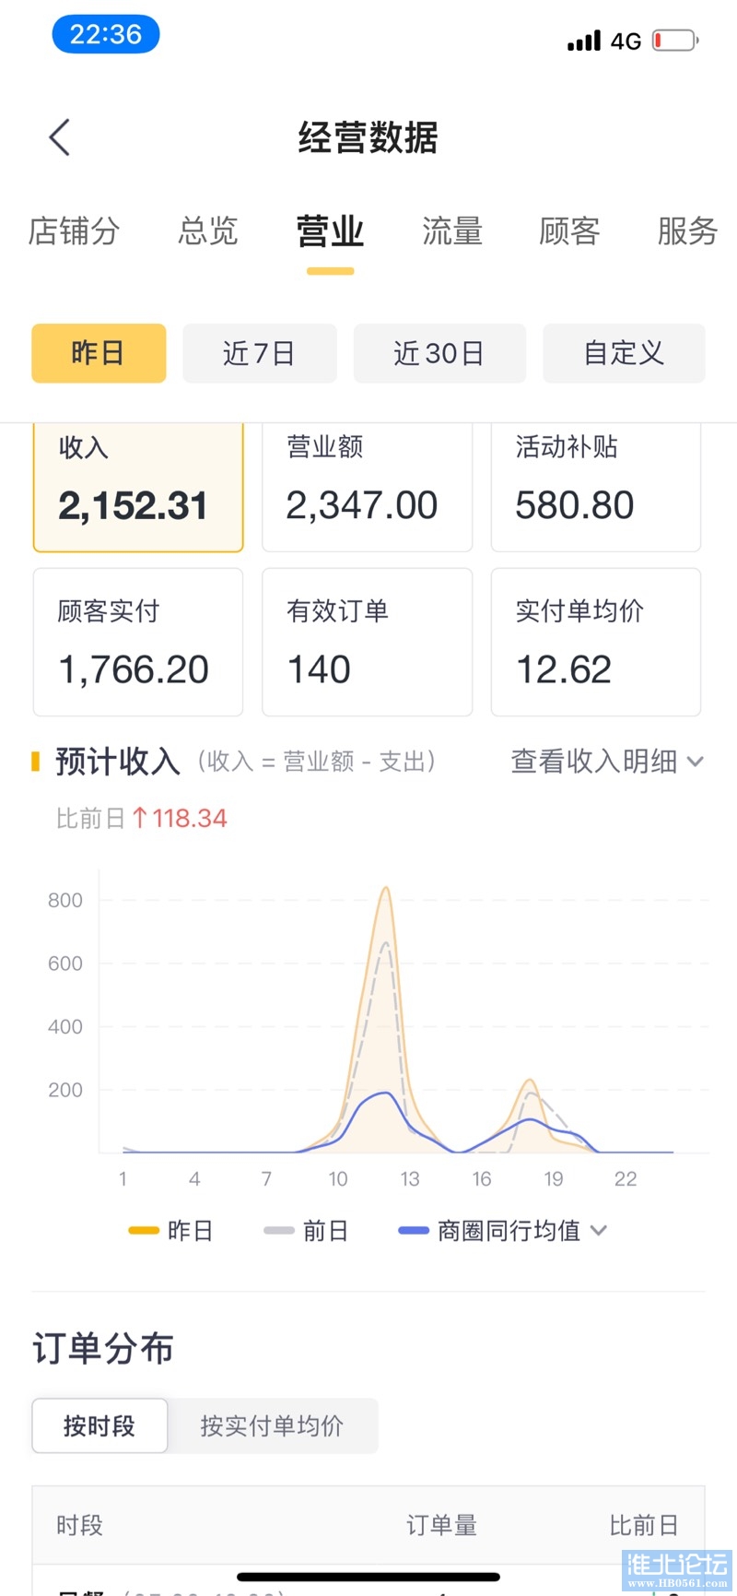The image size is (737, 1596).
Task: Switch to the 顾客 tab
Action: [x=569, y=231]
